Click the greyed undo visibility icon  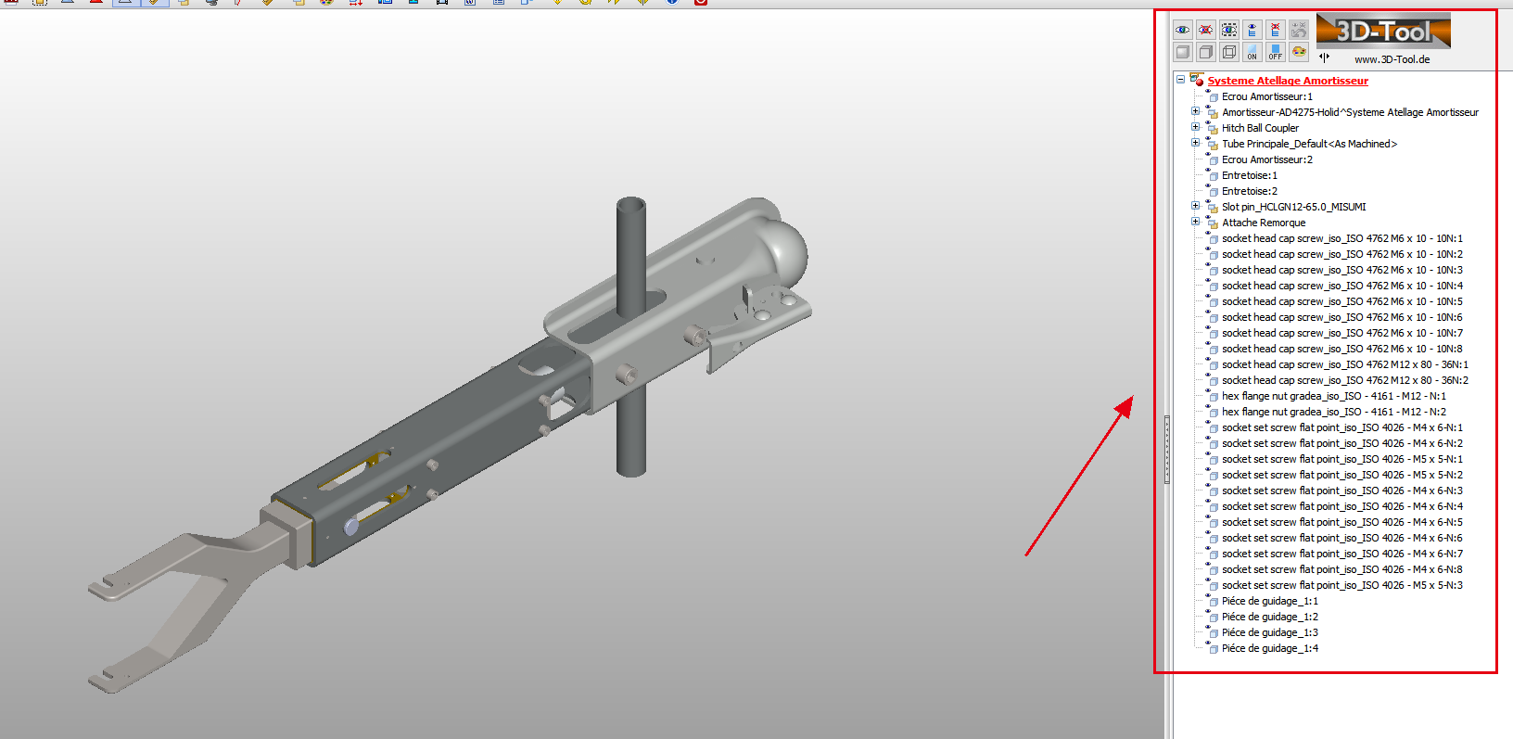coord(1298,31)
